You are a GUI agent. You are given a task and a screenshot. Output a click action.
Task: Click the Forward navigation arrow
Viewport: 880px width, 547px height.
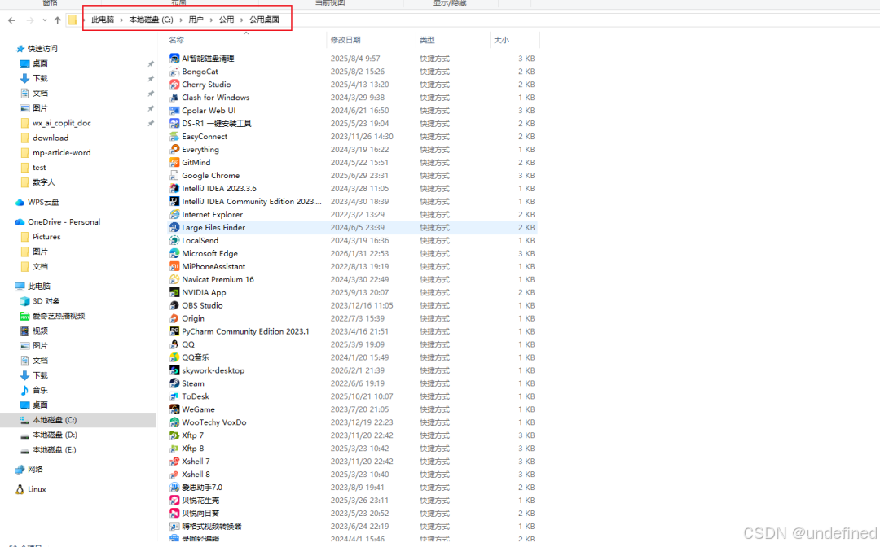[x=30, y=20]
